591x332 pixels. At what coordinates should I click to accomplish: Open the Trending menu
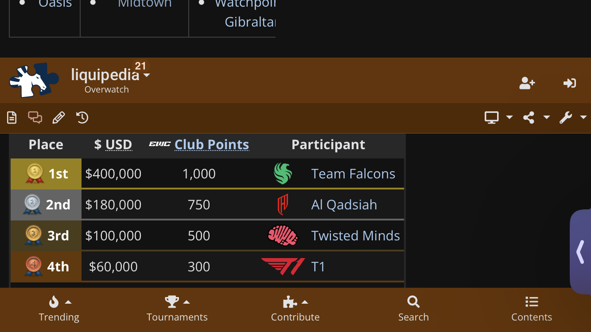point(59,309)
